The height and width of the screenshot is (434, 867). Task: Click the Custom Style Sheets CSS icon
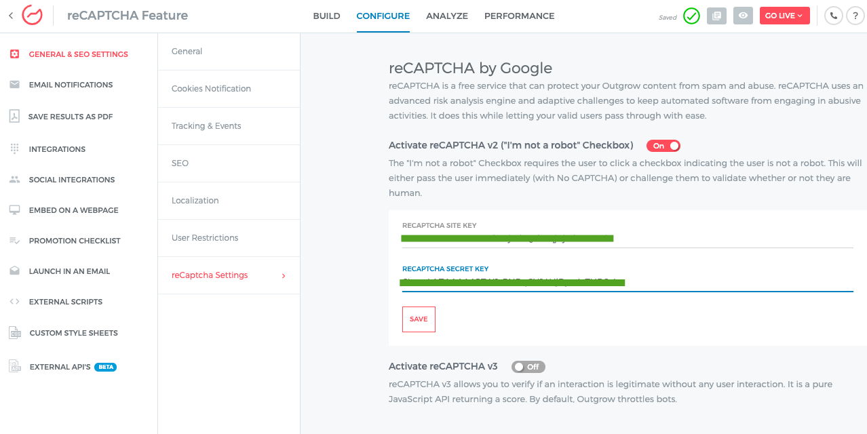coord(15,332)
